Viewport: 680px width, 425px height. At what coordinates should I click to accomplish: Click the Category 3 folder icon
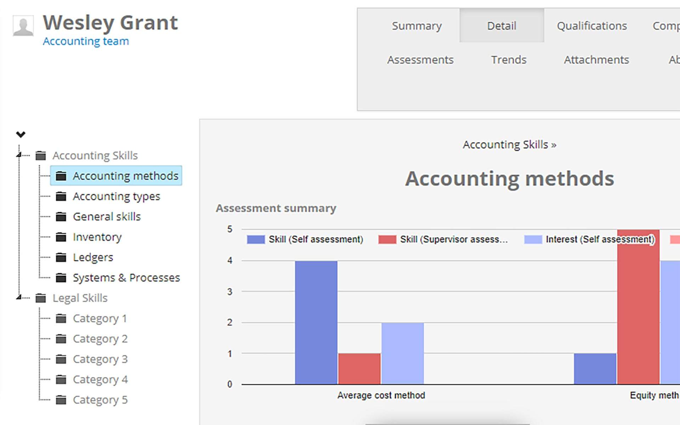(61, 359)
